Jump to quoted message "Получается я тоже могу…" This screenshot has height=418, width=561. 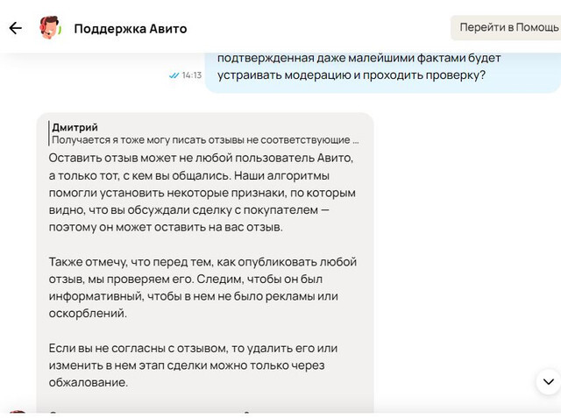[x=200, y=139]
